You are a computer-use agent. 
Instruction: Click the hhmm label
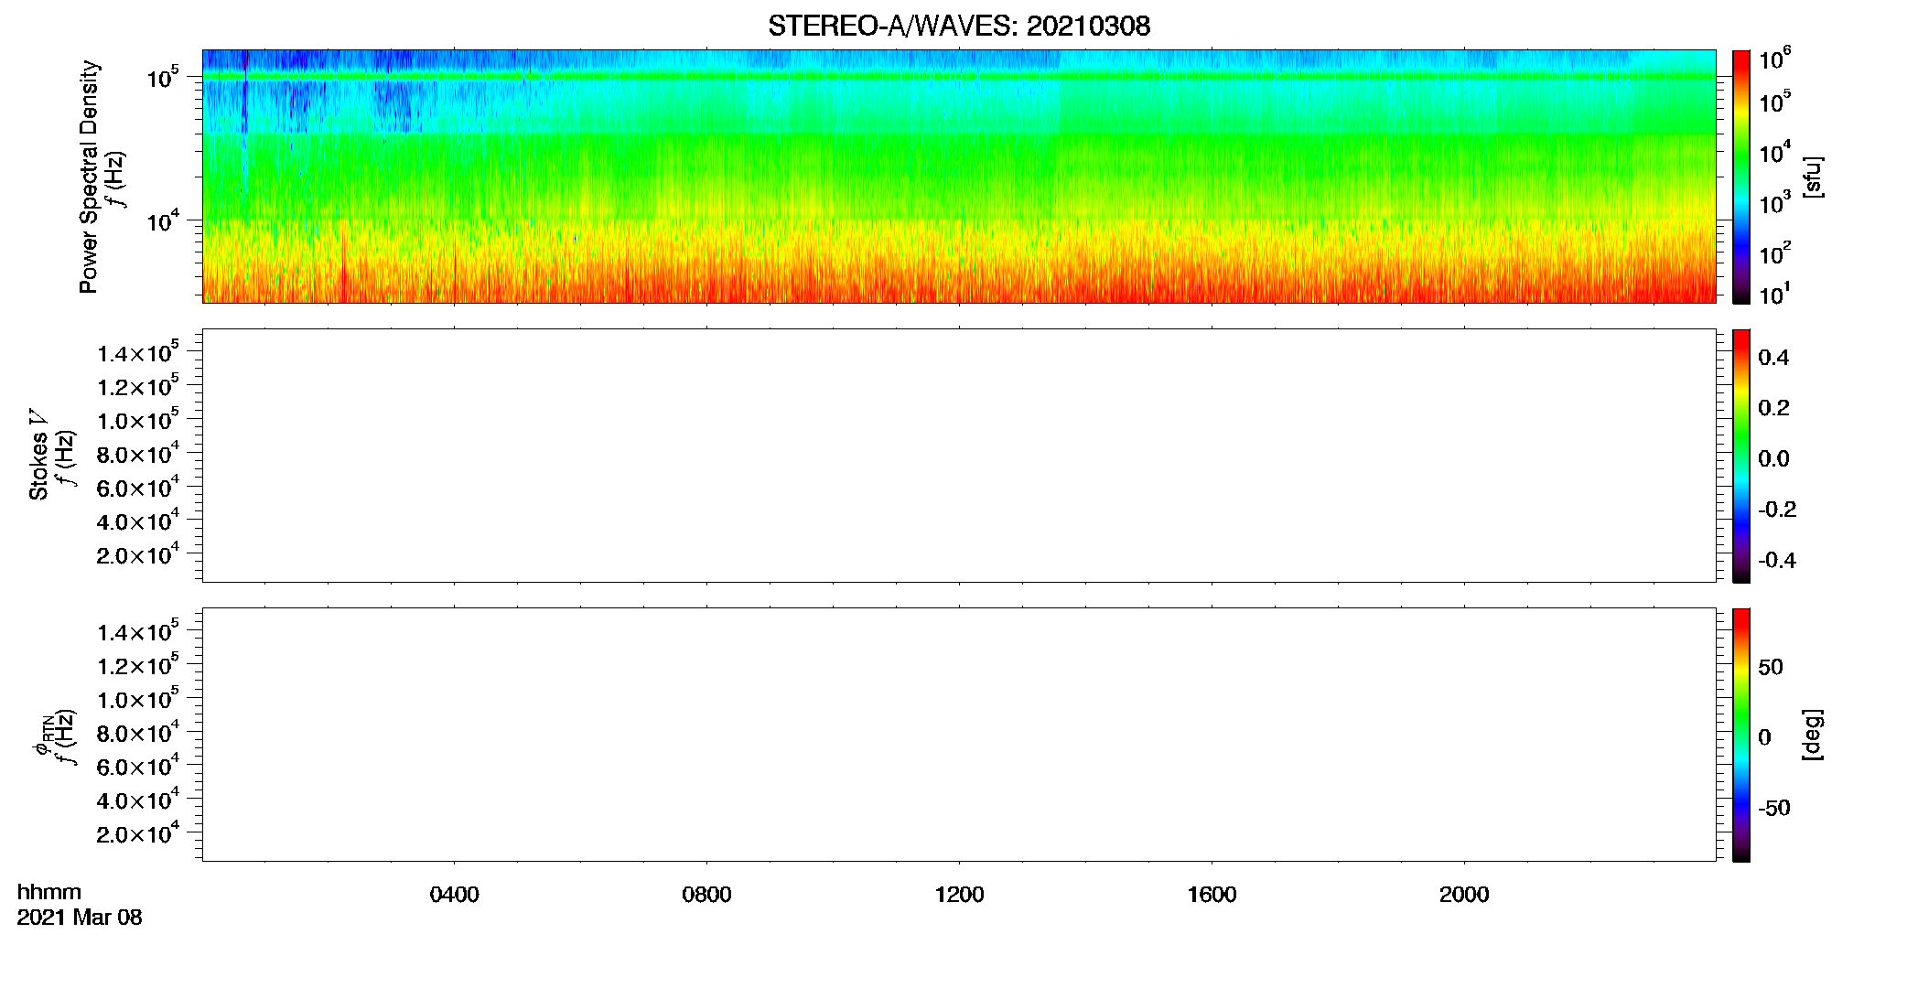(48, 892)
